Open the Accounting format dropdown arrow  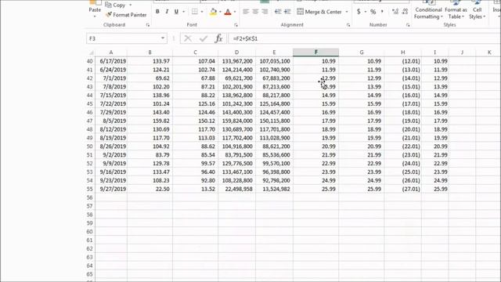pos(366,12)
